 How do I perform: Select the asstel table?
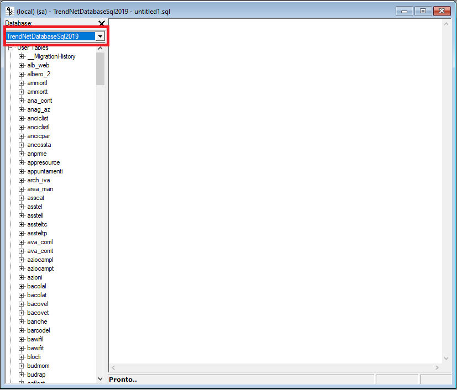[x=35, y=207]
